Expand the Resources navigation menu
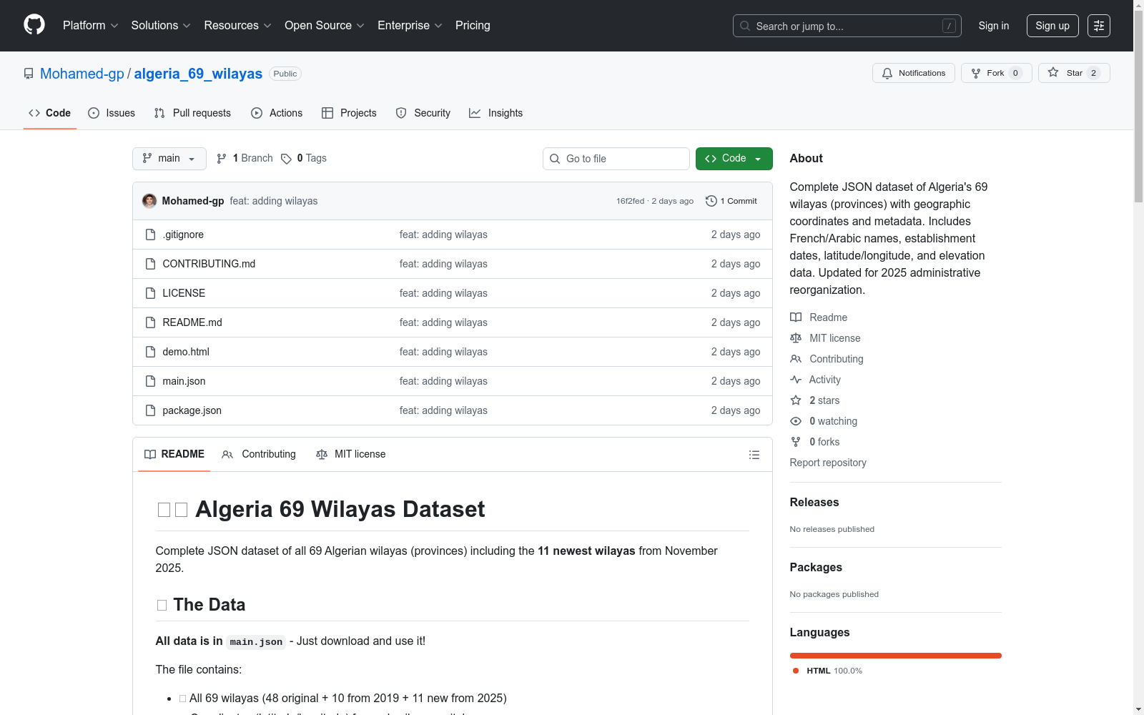This screenshot has height=715, width=1144. point(237,26)
